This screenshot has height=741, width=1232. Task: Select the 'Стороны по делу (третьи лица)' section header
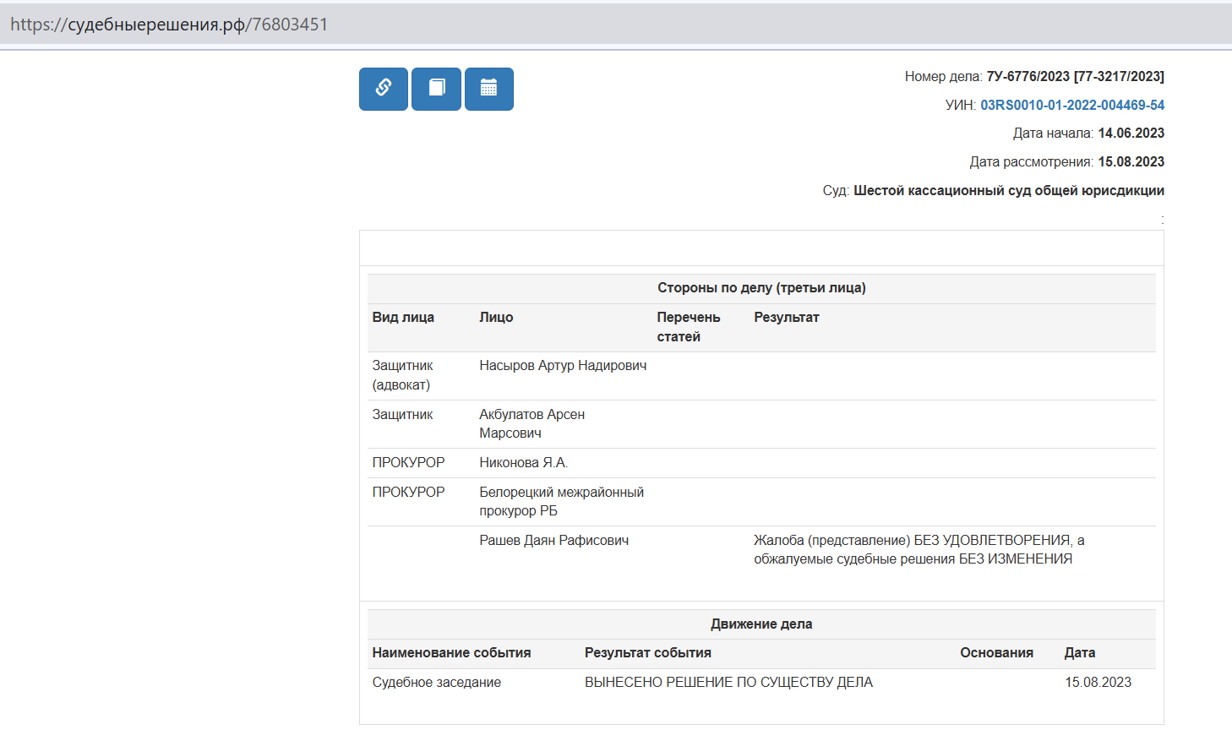pyautogui.click(x=760, y=288)
